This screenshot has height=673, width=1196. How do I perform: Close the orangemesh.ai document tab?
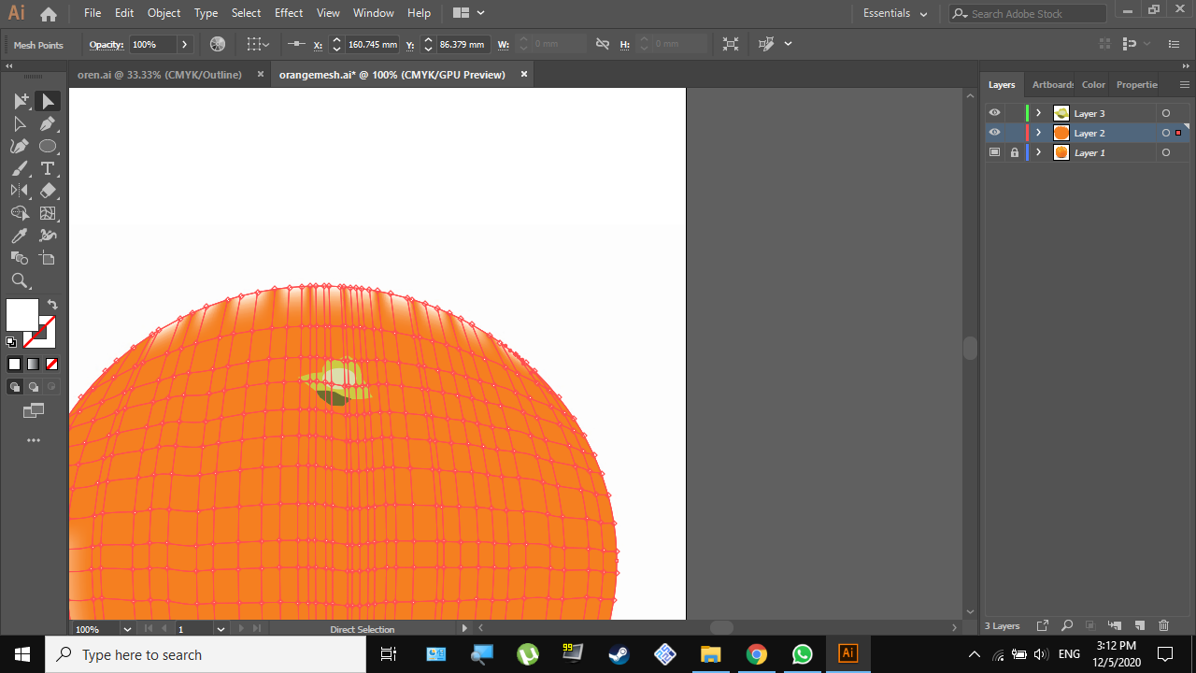[523, 75]
